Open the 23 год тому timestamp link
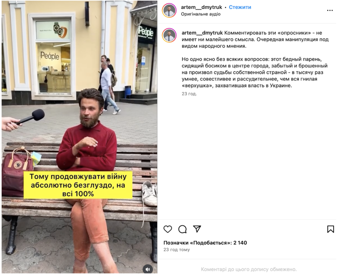Viewport: 346px width, 274px height. click(x=176, y=249)
